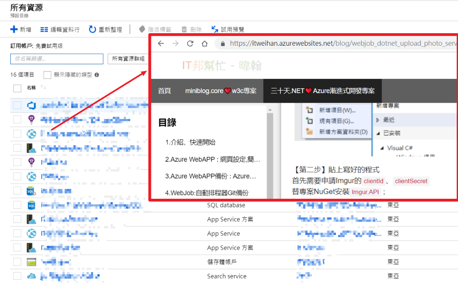
Task: Check the Search service row checkbox
Action: [x=17, y=276]
